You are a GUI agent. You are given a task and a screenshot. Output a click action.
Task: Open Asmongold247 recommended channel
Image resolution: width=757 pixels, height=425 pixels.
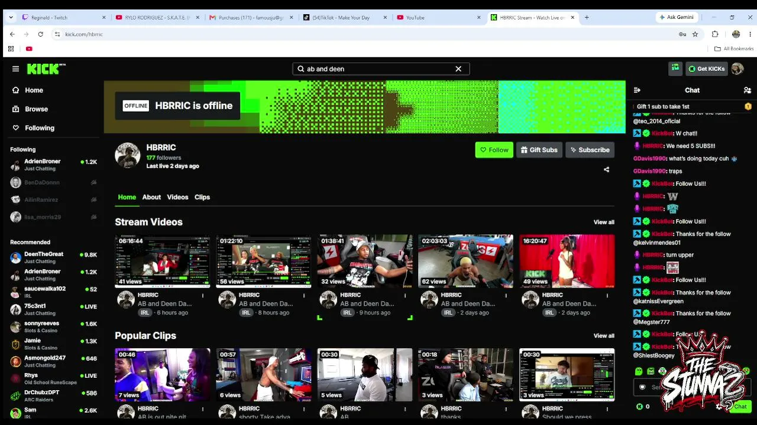(54, 361)
